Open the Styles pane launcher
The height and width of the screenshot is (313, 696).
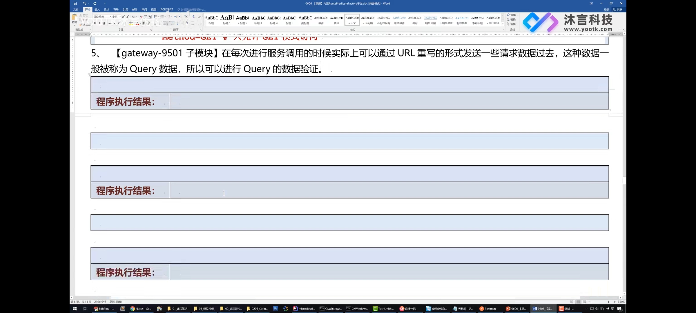coord(503,30)
